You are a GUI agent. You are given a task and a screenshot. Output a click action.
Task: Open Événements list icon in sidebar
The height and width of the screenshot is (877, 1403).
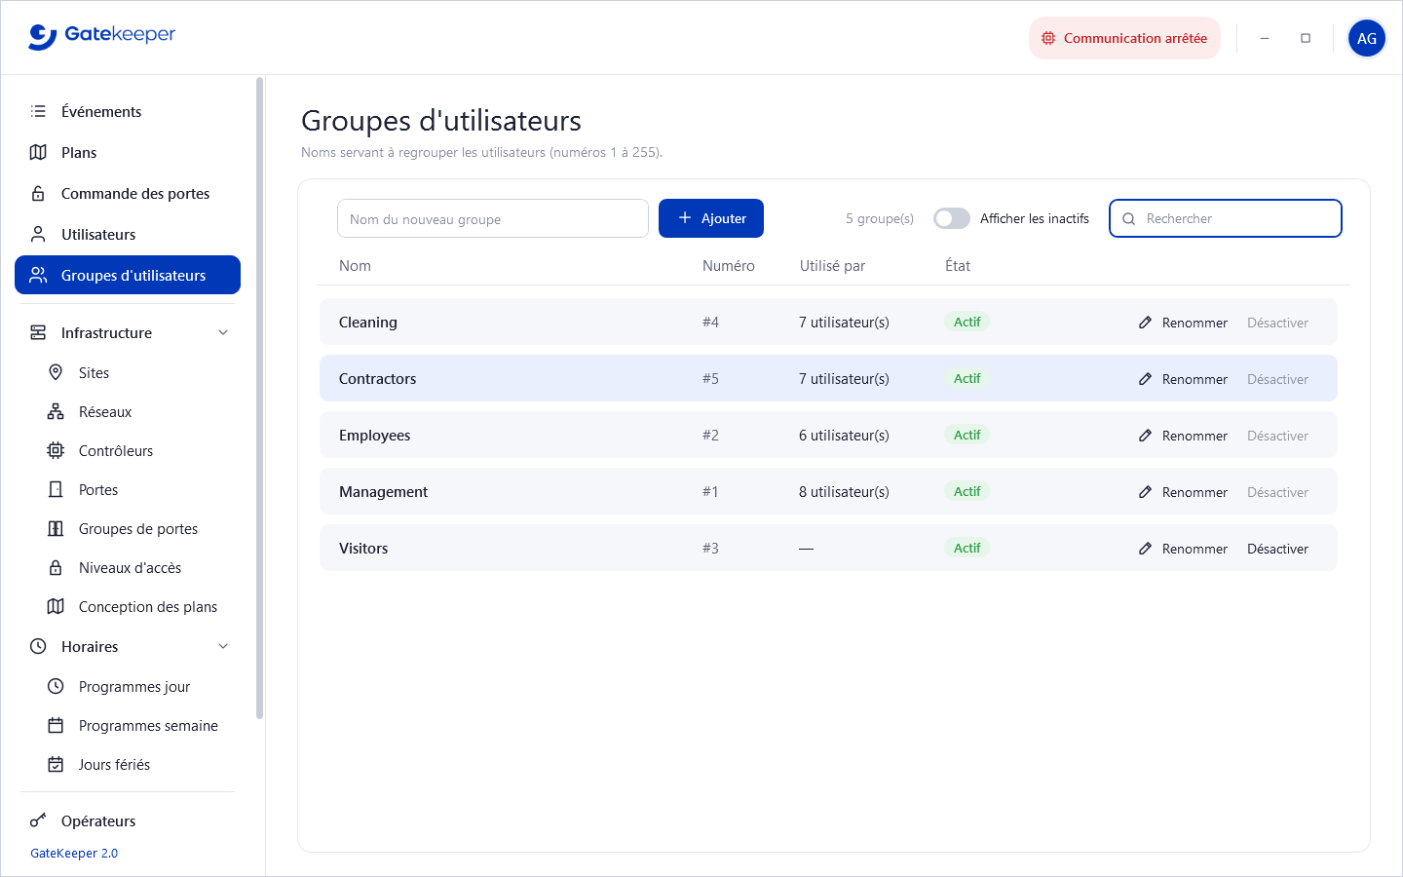[38, 111]
